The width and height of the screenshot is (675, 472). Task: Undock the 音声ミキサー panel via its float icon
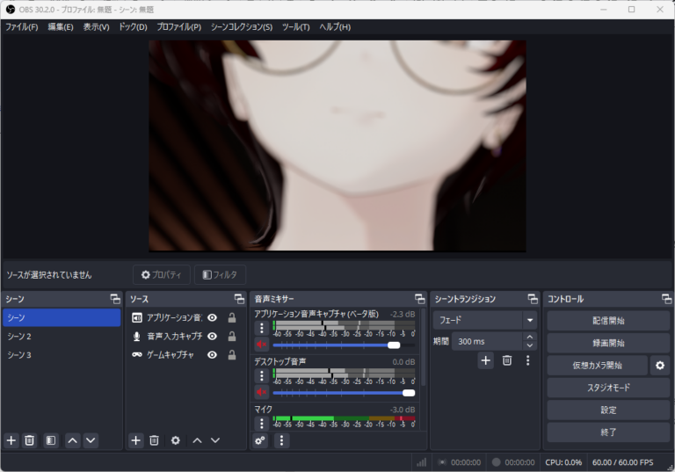(x=419, y=300)
